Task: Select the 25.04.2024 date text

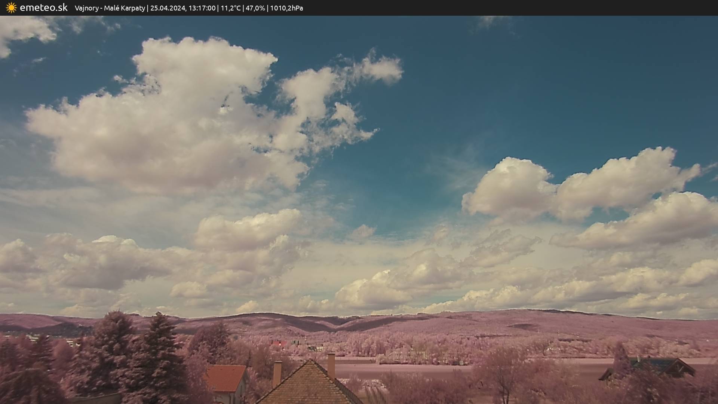Action: pos(168,8)
